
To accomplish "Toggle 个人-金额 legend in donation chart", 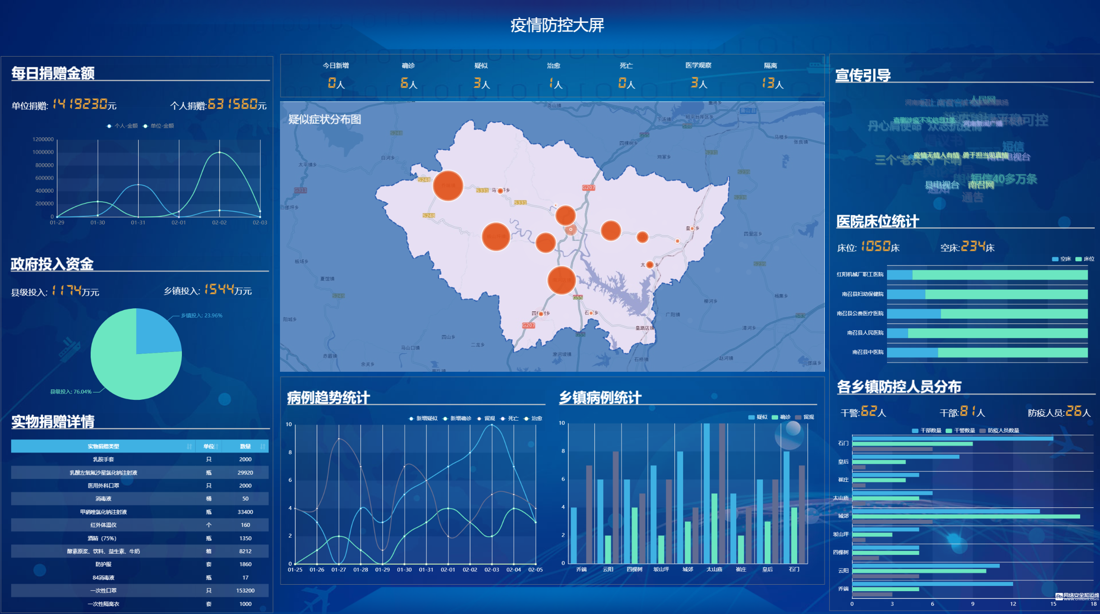I will click(x=122, y=126).
